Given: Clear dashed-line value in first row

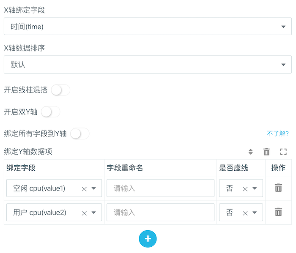Looking at the screenshot, I should click(x=245, y=189).
